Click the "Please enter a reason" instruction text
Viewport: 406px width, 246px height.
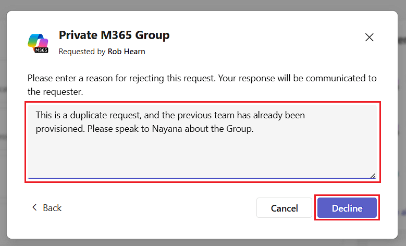(x=202, y=85)
